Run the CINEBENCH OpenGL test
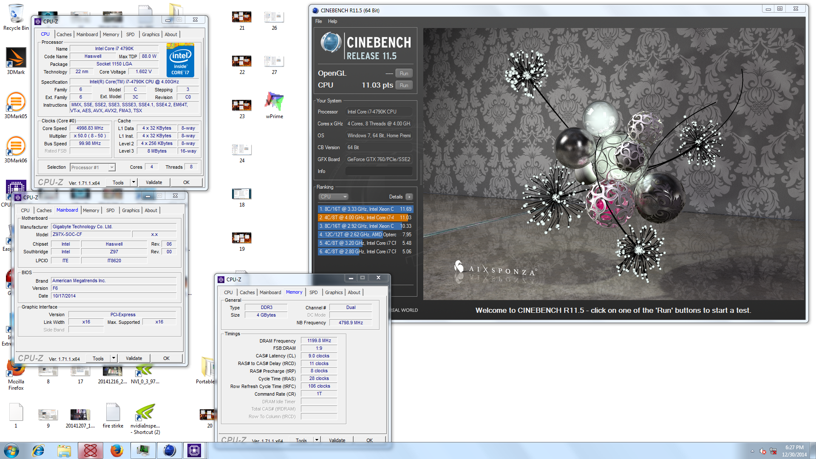 [404, 74]
